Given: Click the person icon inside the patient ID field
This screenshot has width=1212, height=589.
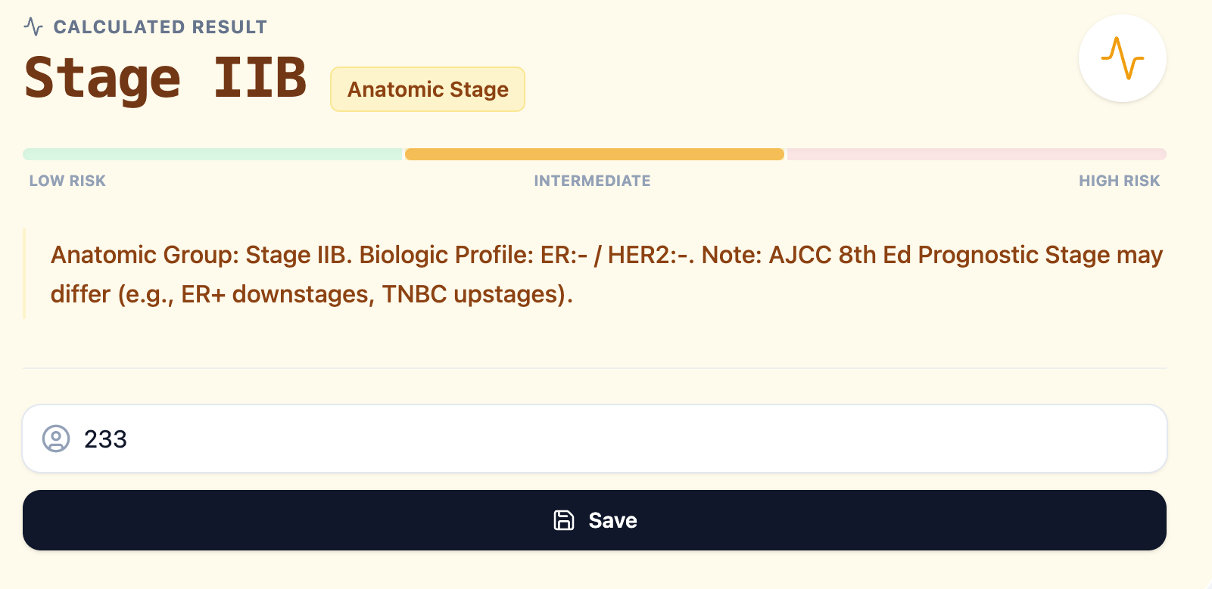Looking at the screenshot, I should coord(57,439).
